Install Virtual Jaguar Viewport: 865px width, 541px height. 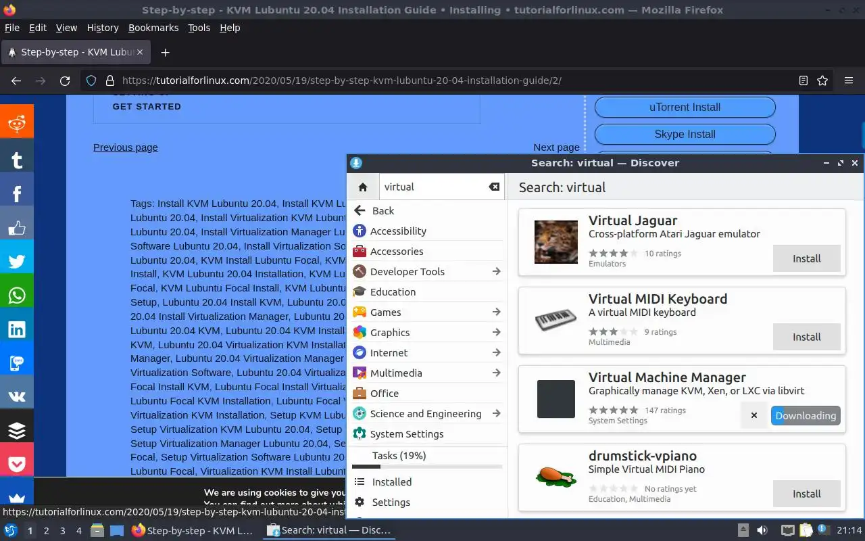pyautogui.click(x=807, y=258)
